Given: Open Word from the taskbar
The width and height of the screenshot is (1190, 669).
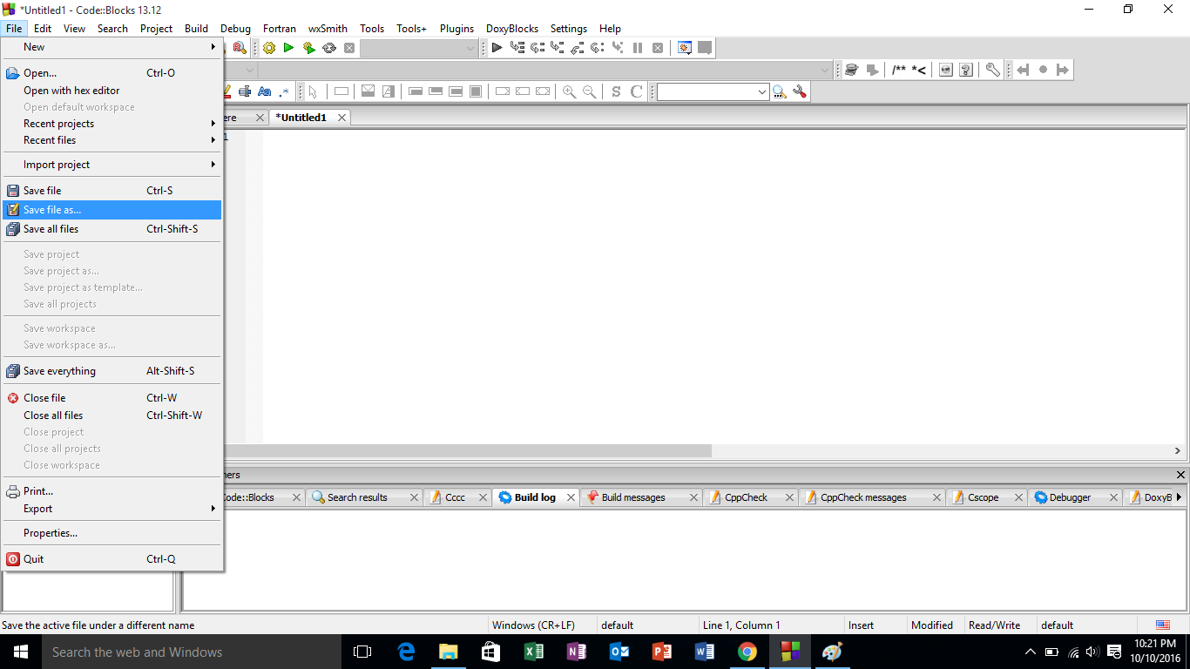Looking at the screenshot, I should pyautogui.click(x=705, y=652).
